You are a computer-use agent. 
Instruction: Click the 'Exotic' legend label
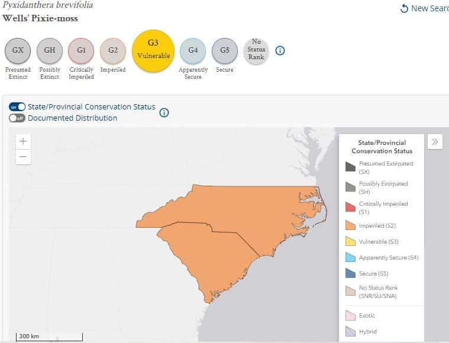pyautogui.click(x=367, y=316)
